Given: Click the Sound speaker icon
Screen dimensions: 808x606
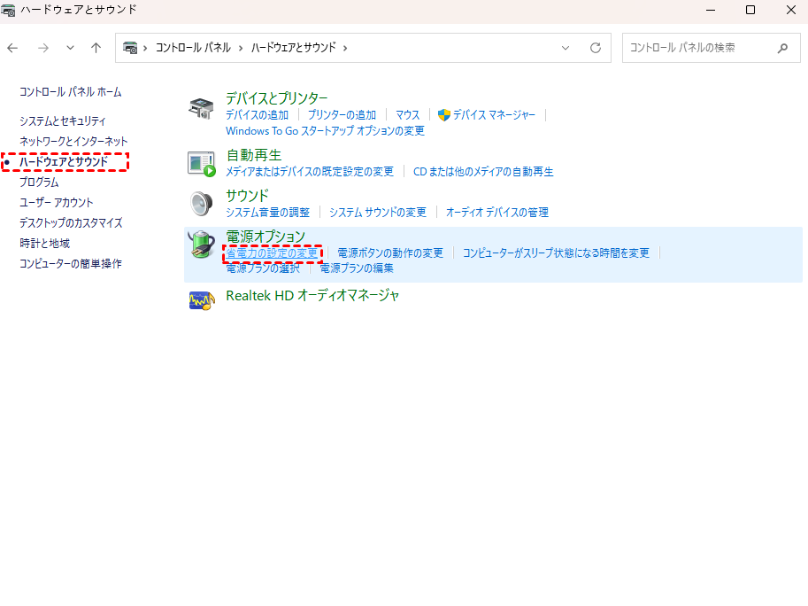Looking at the screenshot, I should point(201,203).
